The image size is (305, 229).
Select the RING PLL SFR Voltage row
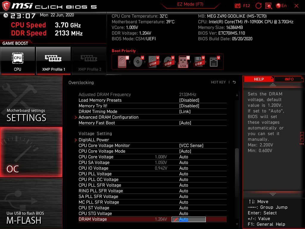pos(152,191)
